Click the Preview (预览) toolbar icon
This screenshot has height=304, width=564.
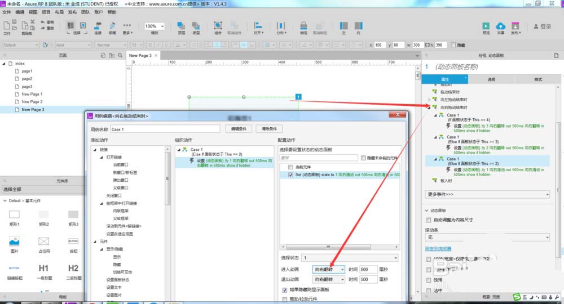[486, 25]
